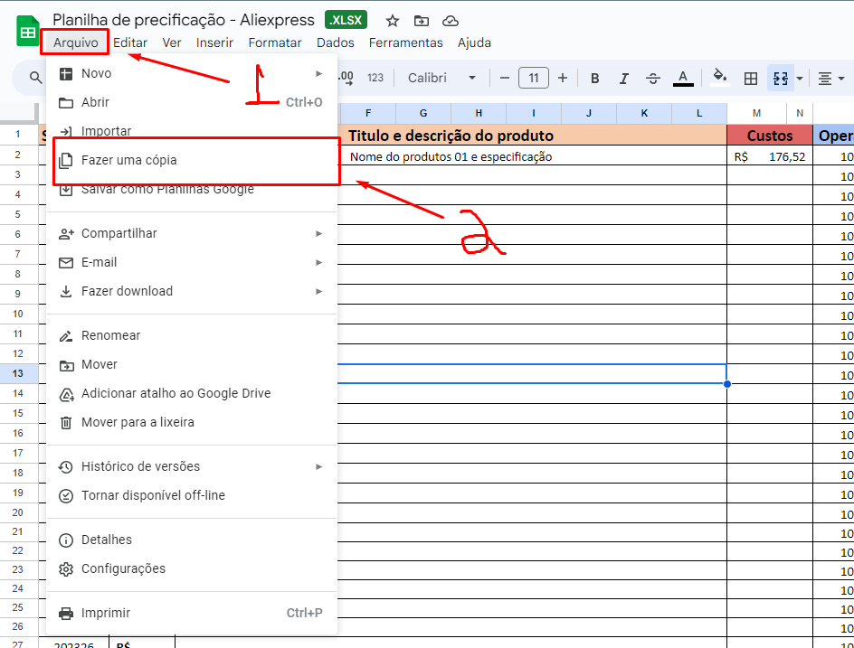Select column F header

[x=368, y=113]
